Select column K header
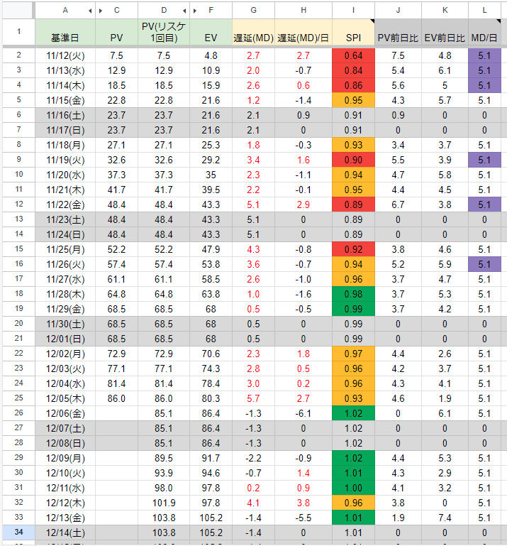 (x=445, y=11)
